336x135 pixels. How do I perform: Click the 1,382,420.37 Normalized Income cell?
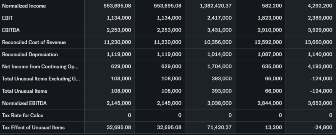(216, 6)
